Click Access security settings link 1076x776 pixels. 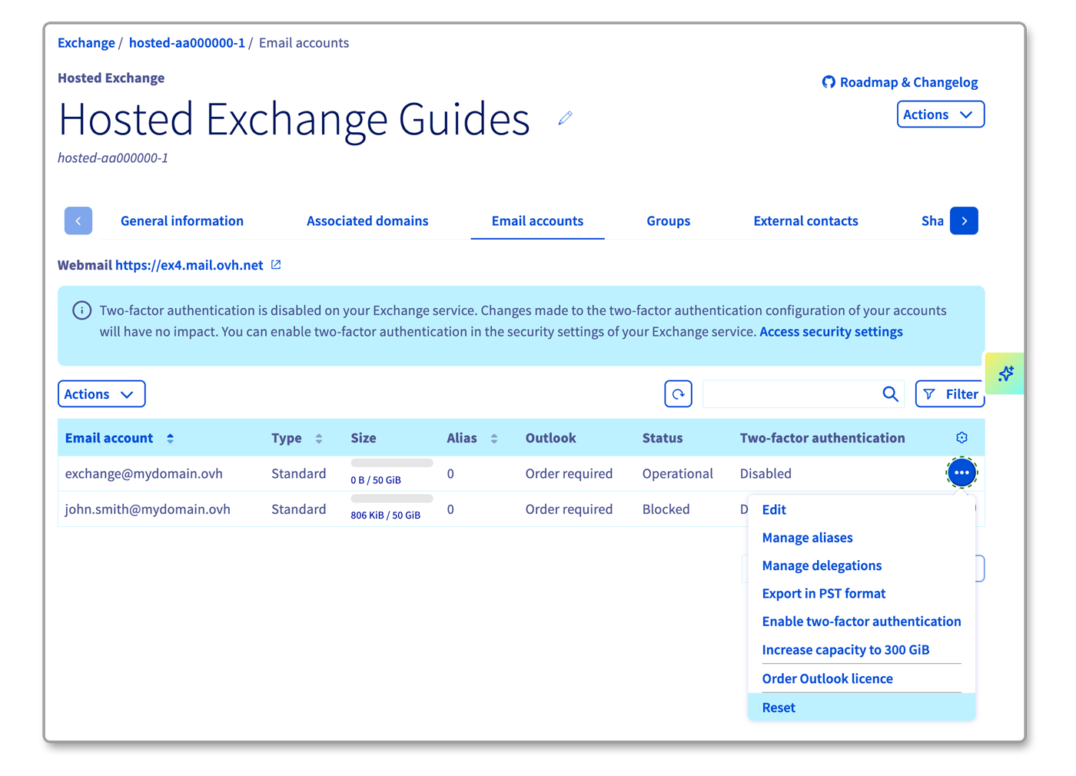point(831,332)
